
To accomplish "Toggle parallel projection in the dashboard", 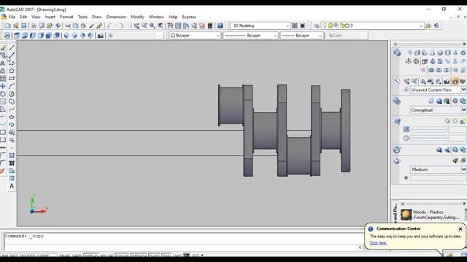I will coord(455,81).
